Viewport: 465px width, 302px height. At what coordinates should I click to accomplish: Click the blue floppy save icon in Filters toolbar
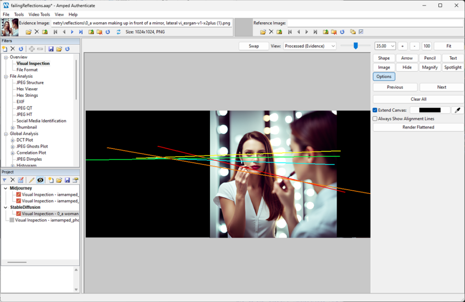click(51, 49)
